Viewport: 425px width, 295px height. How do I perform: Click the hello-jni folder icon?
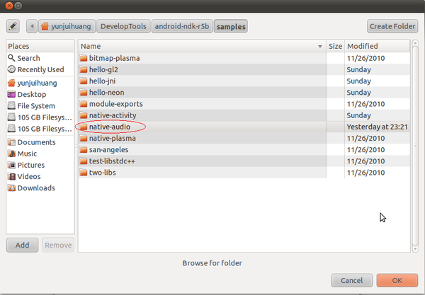click(x=84, y=81)
